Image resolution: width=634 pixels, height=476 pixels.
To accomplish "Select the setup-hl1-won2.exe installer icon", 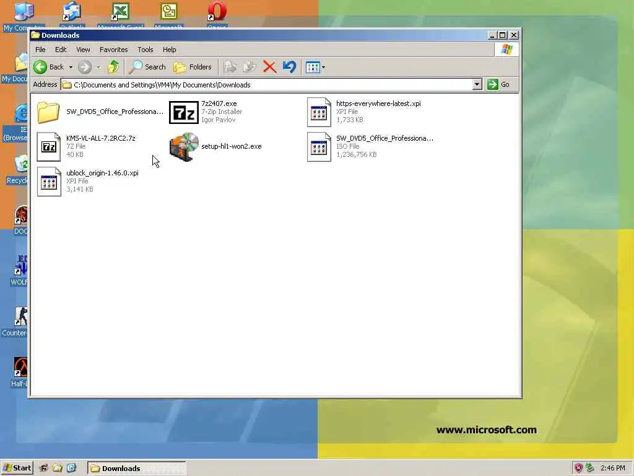I will point(184,146).
